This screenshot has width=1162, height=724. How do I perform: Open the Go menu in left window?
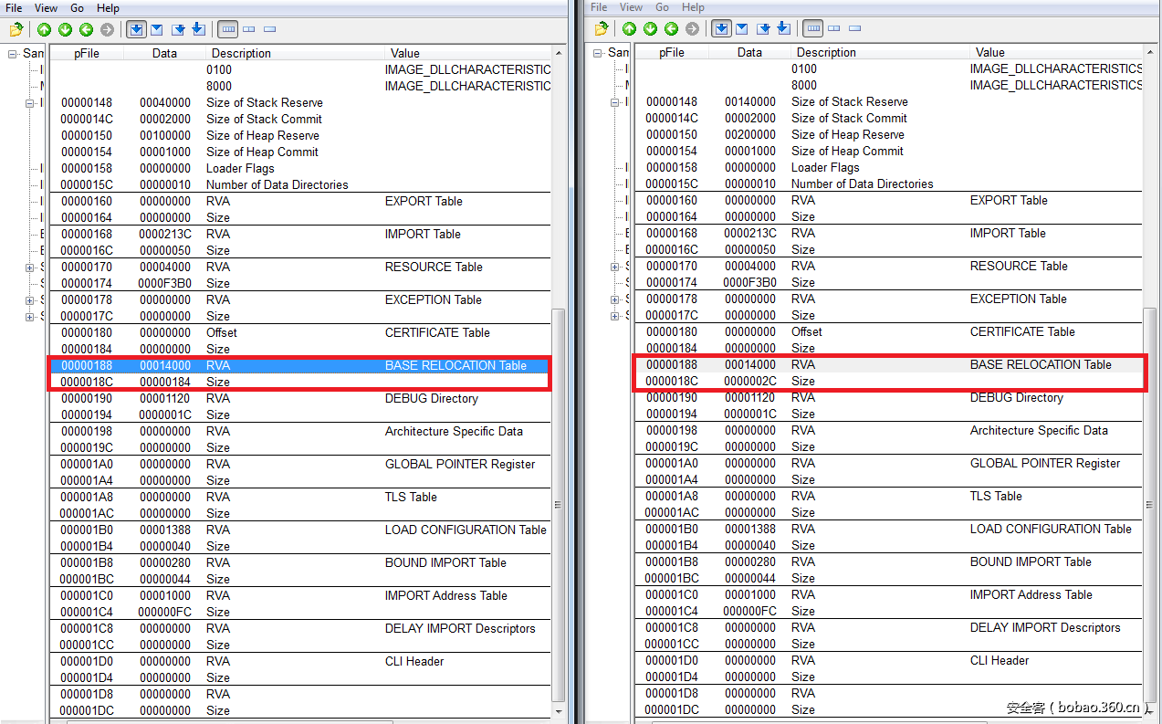tap(77, 8)
